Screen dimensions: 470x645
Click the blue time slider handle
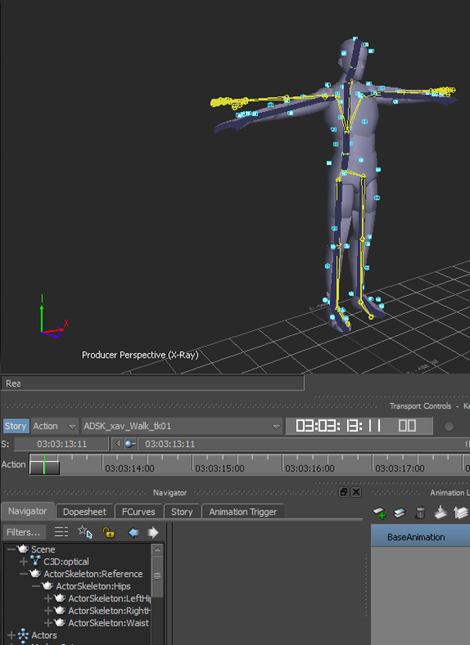click(130, 444)
